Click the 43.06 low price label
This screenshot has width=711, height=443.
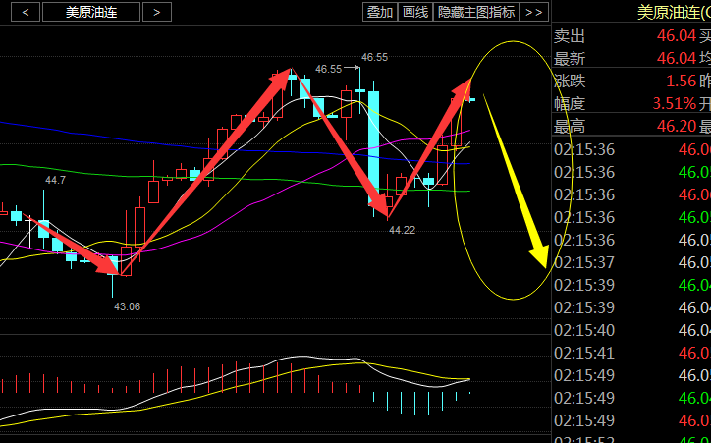point(127,306)
